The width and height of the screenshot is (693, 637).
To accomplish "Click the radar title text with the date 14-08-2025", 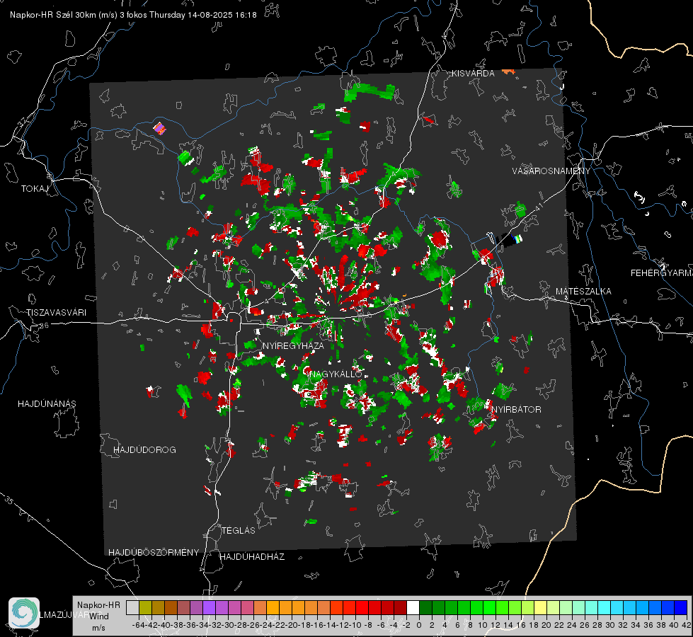I will tap(133, 15).
